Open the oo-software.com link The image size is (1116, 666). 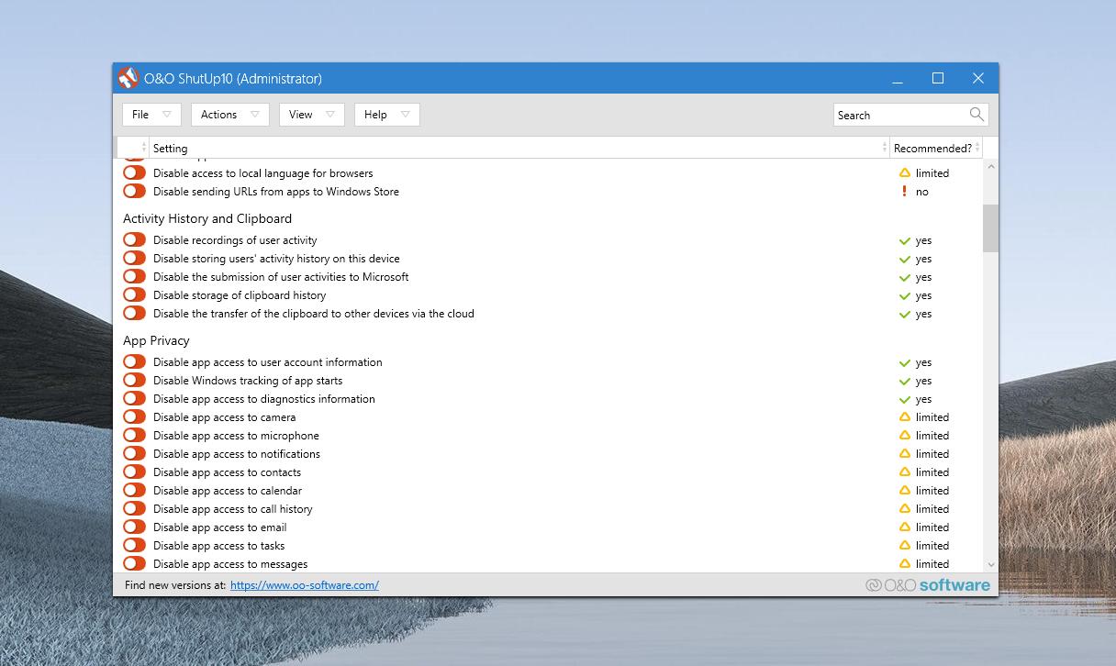(x=304, y=585)
